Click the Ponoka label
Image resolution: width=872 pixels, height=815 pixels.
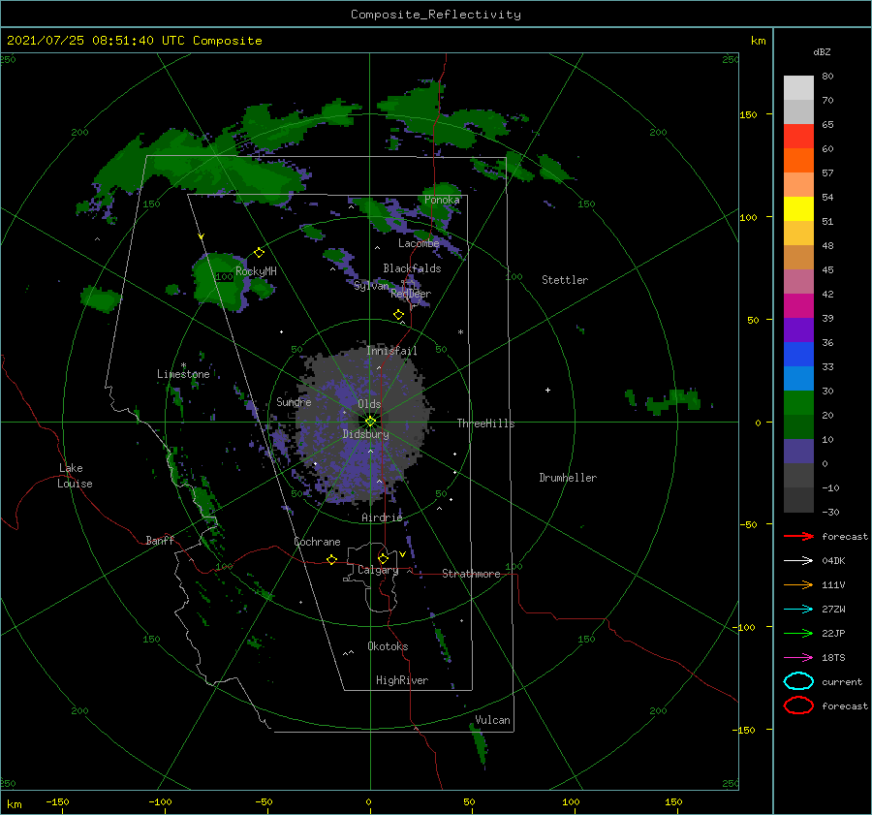click(442, 200)
